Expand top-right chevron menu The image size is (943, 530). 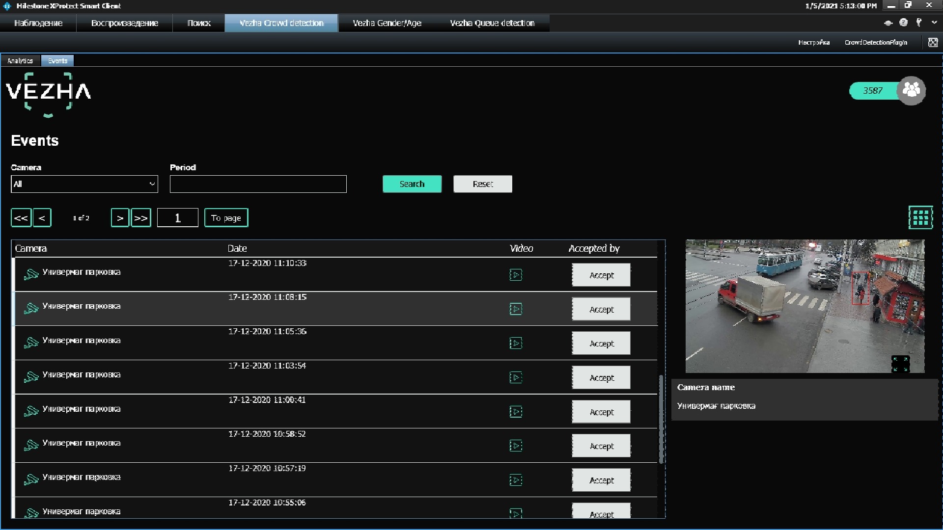click(934, 23)
